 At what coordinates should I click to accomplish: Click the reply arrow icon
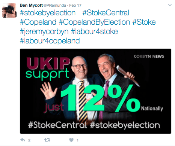point(23,140)
